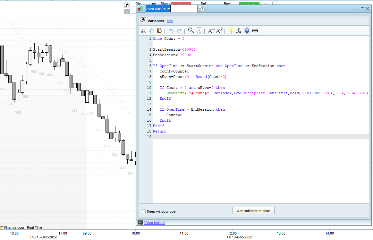Print the indicator code
This screenshot has width=373, height=240.
[x=255, y=31]
